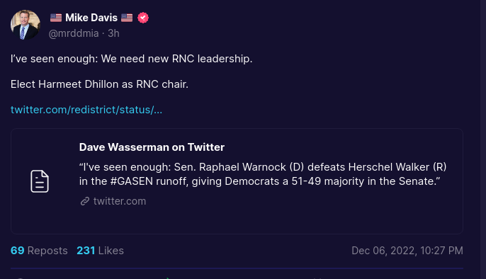This screenshot has height=279, width=486.
Task: View the 69 Reposts list
Action: point(39,251)
